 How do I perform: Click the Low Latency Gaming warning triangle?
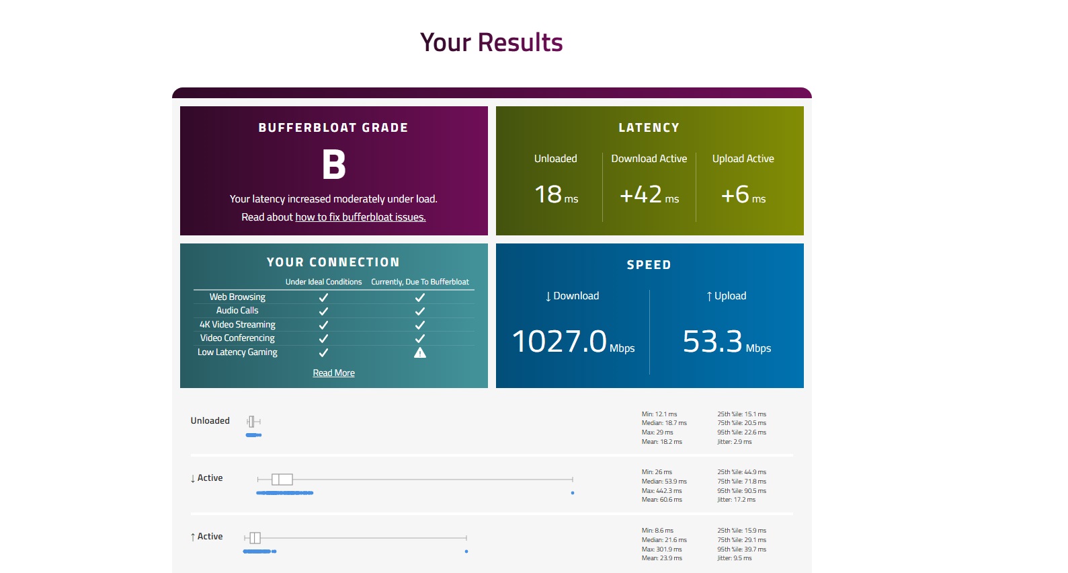[420, 352]
